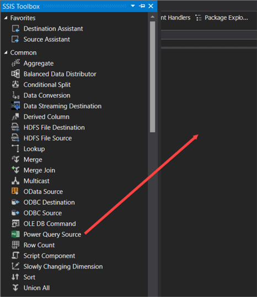The image size is (257, 297).
Task: Pick the Multicast icon
Action: click(15, 181)
